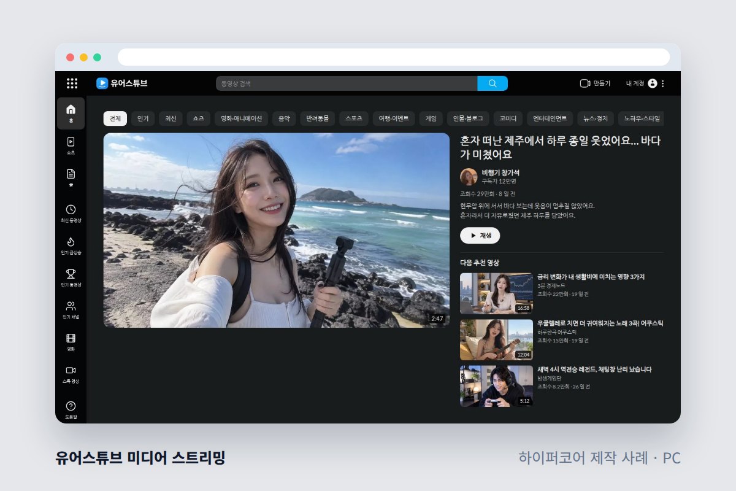The image size is (736, 491).
Task: Go to 홈 in the sidebar
Action: click(x=71, y=113)
